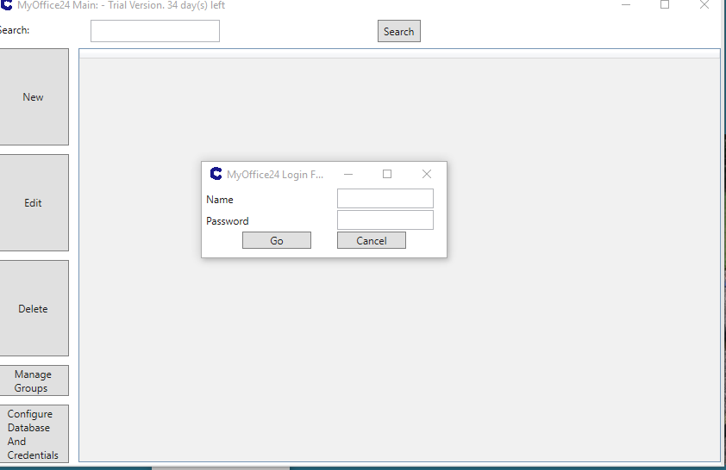Click Go in the login dialog

coord(277,240)
